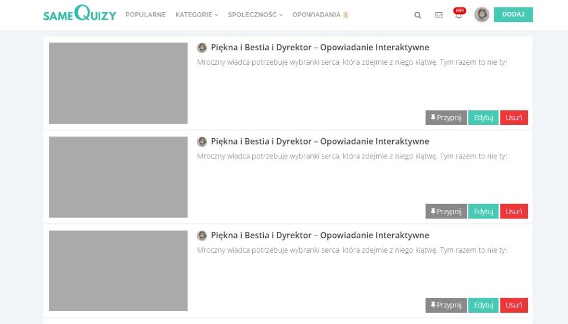Open the Popularne menu item
This screenshot has height=324, width=568.
pyautogui.click(x=146, y=15)
